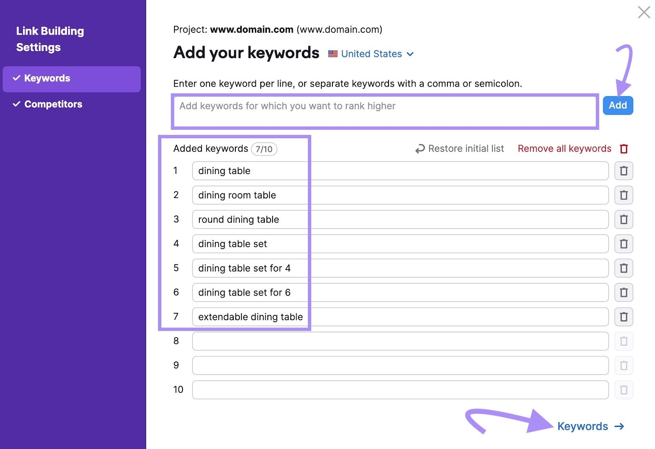Image resolution: width=655 pixels, height=449 pixels.
Task: Open the Keywords link at the bottom
Action: tap(583, 426)
